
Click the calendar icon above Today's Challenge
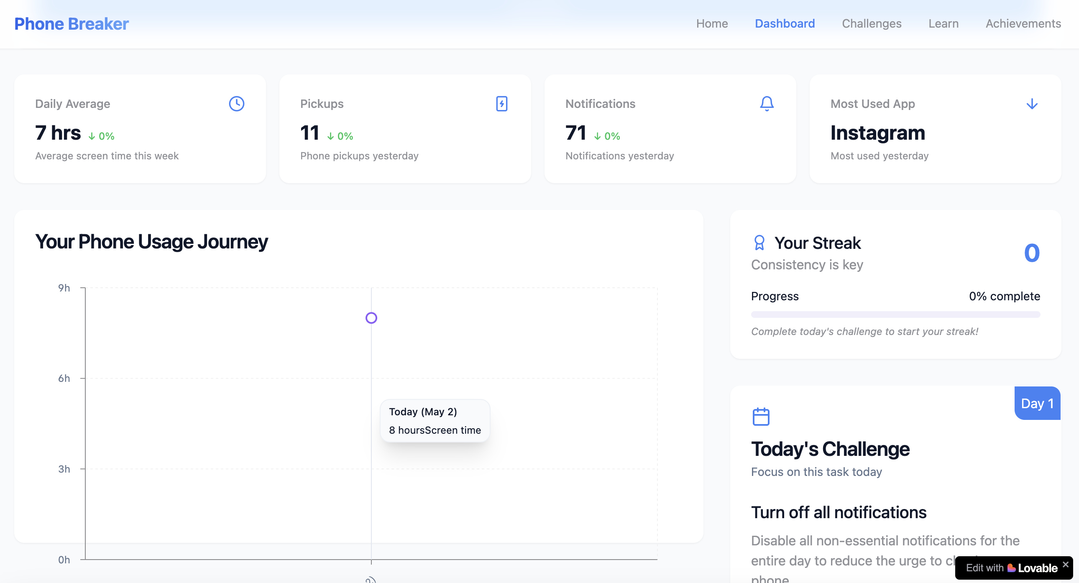click(761, 417)
